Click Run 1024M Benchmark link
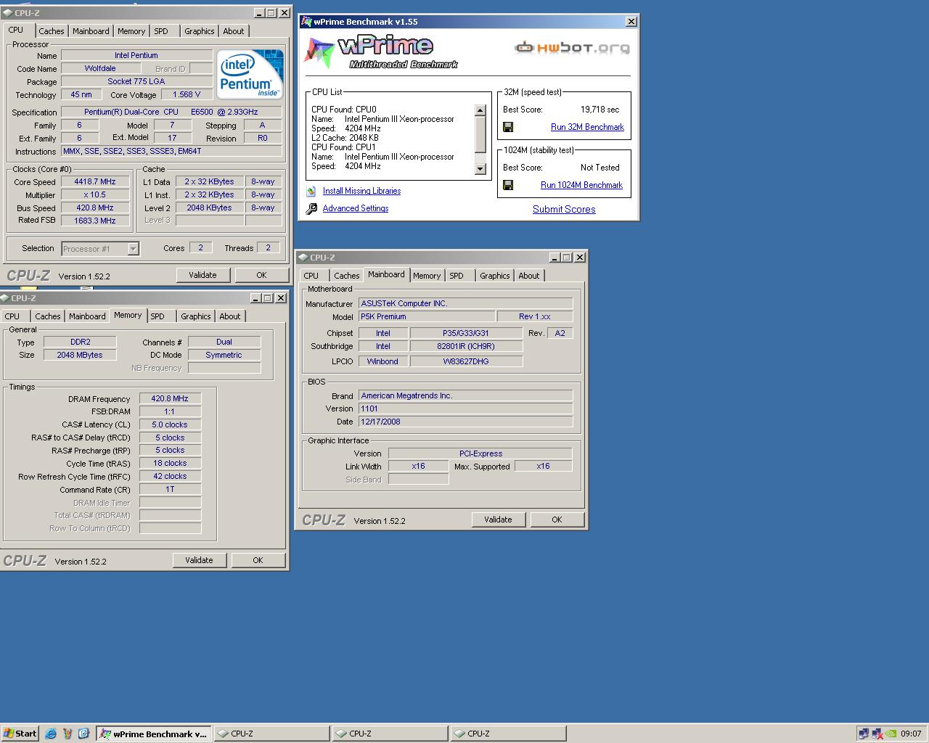929x743 pixels. click(x=581, y=185)
